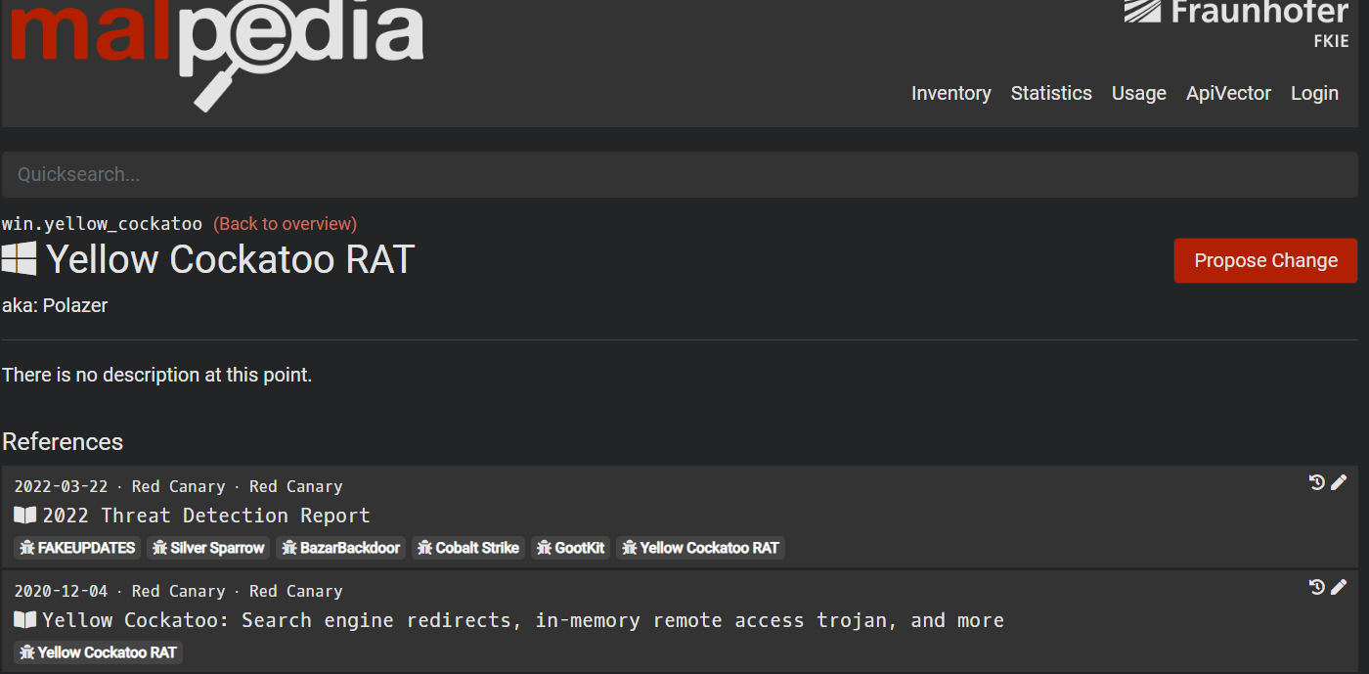The image size is (1369, 674).
Task: Click the win.yellow_cockatoo identifier text
Action: click(x=103, y=224)
